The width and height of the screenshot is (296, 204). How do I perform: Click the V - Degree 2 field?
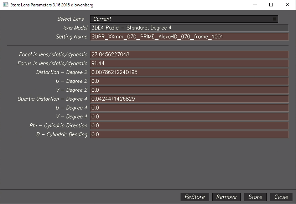click(x=189, y=90)
